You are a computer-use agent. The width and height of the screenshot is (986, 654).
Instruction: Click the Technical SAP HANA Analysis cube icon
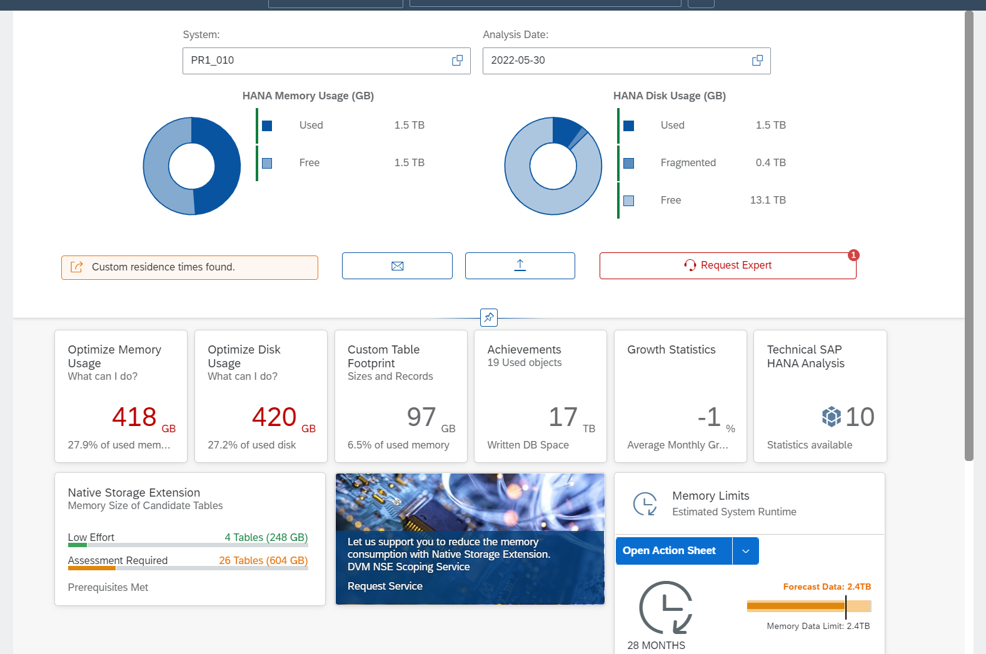click(x=831, y=417)
